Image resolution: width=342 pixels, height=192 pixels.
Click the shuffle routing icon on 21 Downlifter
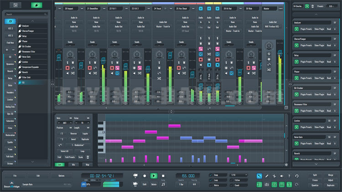(95, 73)
